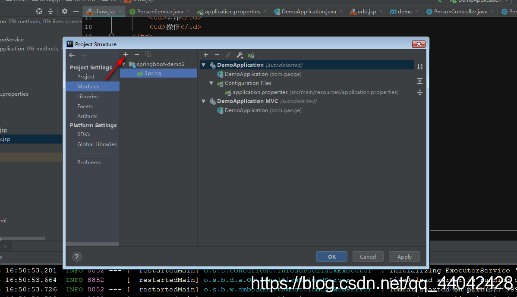Image resolution: width=517 pixels, height=297 pixels.
Task: Click the sort alphabetically icon
Action: (420, 67)
